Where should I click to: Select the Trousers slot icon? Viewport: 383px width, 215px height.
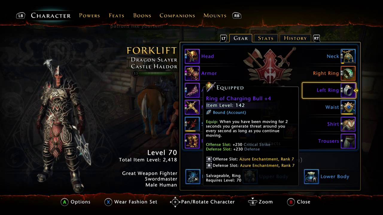(348, 141)
